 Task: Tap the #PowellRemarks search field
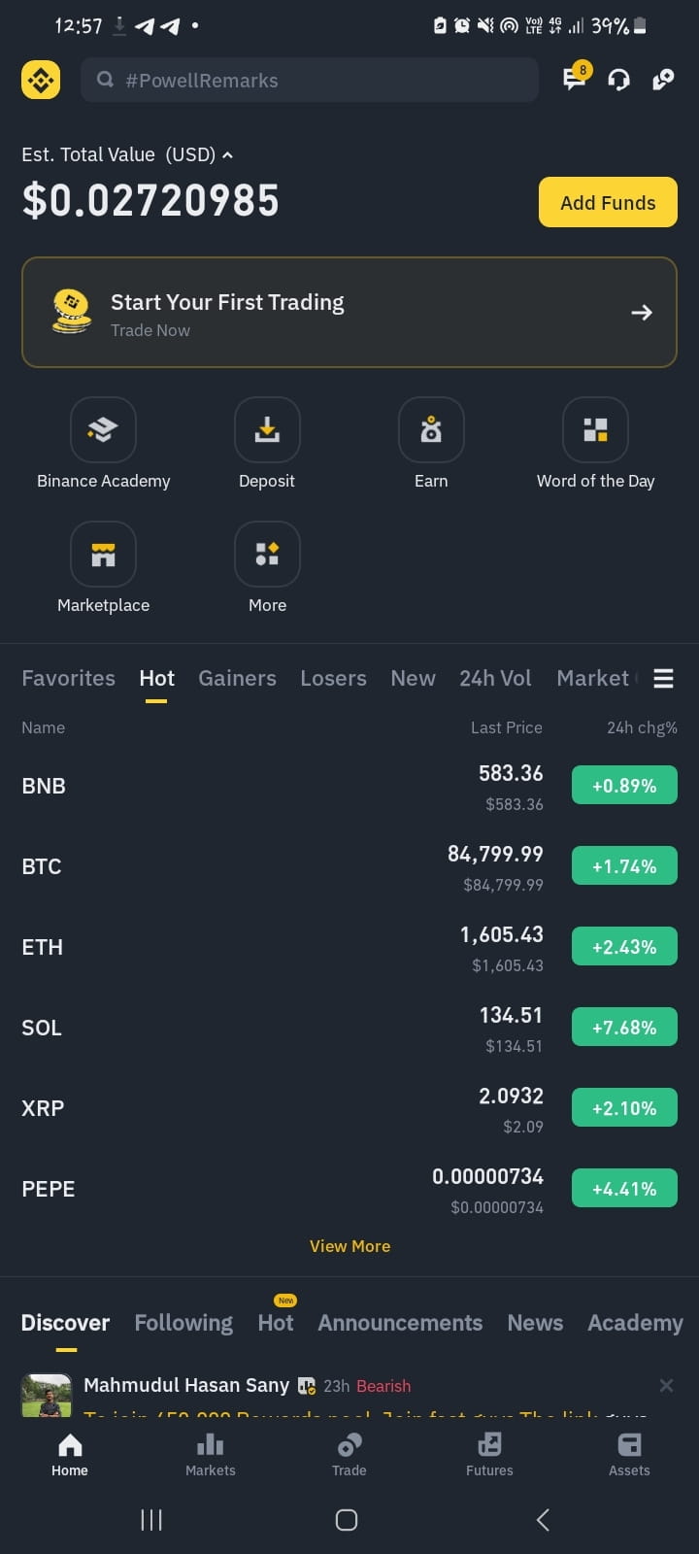pos(310,80)
